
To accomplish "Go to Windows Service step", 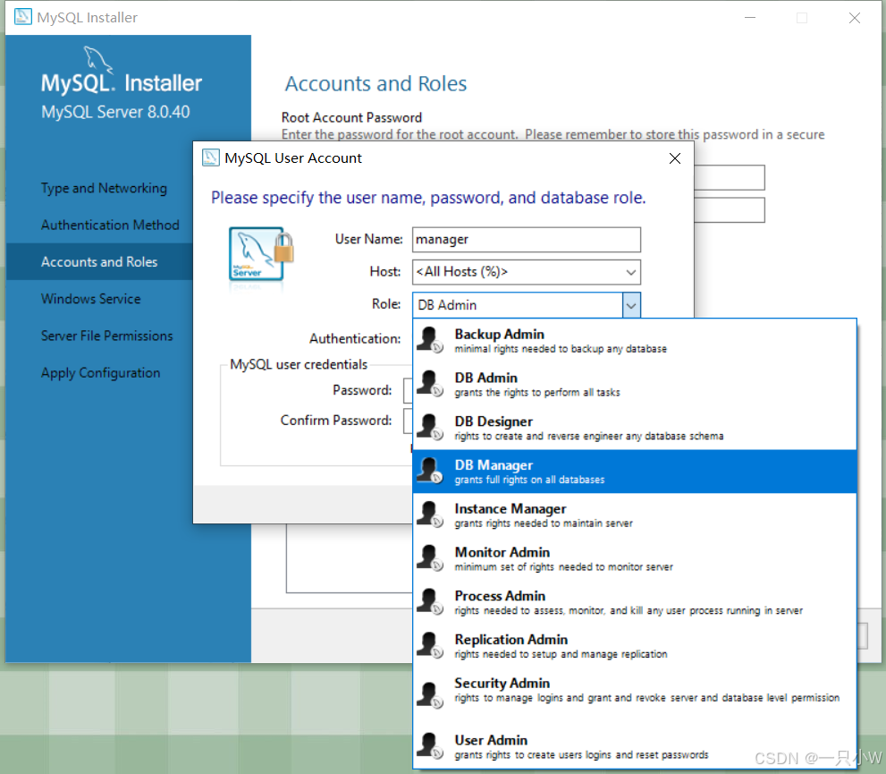I will pos(91,299).
